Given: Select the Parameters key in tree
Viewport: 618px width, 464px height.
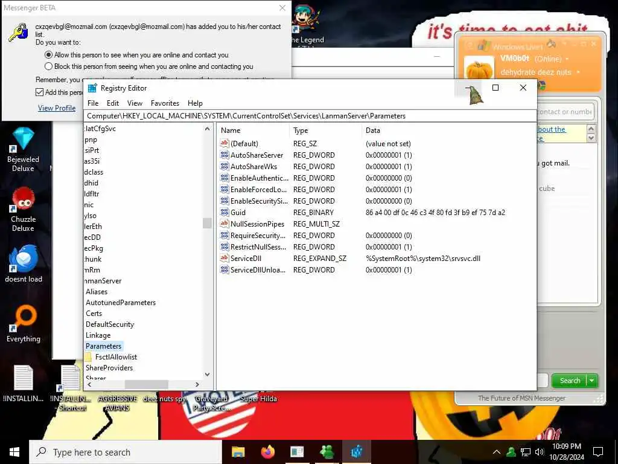Looking at the screenshot, I should [104, 346].
